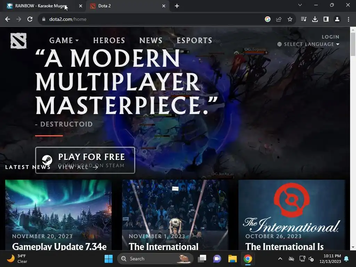Click the OneDrive cloud tray icon
Viewport: 356px width, 267px height.
tap(291, 259)
